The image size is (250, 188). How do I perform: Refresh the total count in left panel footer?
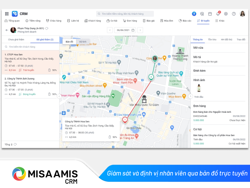[15, 144]
